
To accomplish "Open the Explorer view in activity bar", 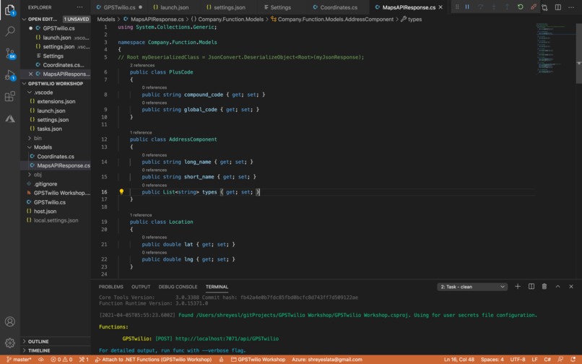I will point(10,10).
